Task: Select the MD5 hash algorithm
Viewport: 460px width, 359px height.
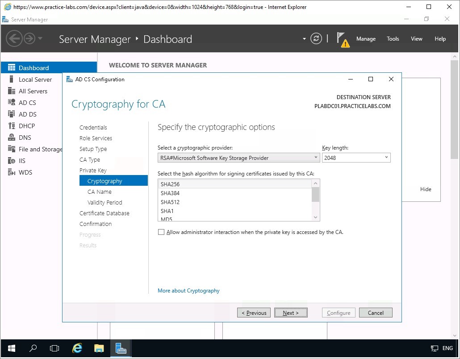Action: point(235,218)
